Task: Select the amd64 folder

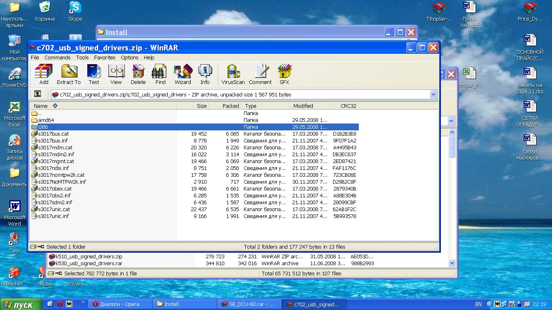Action: [42, 120]
